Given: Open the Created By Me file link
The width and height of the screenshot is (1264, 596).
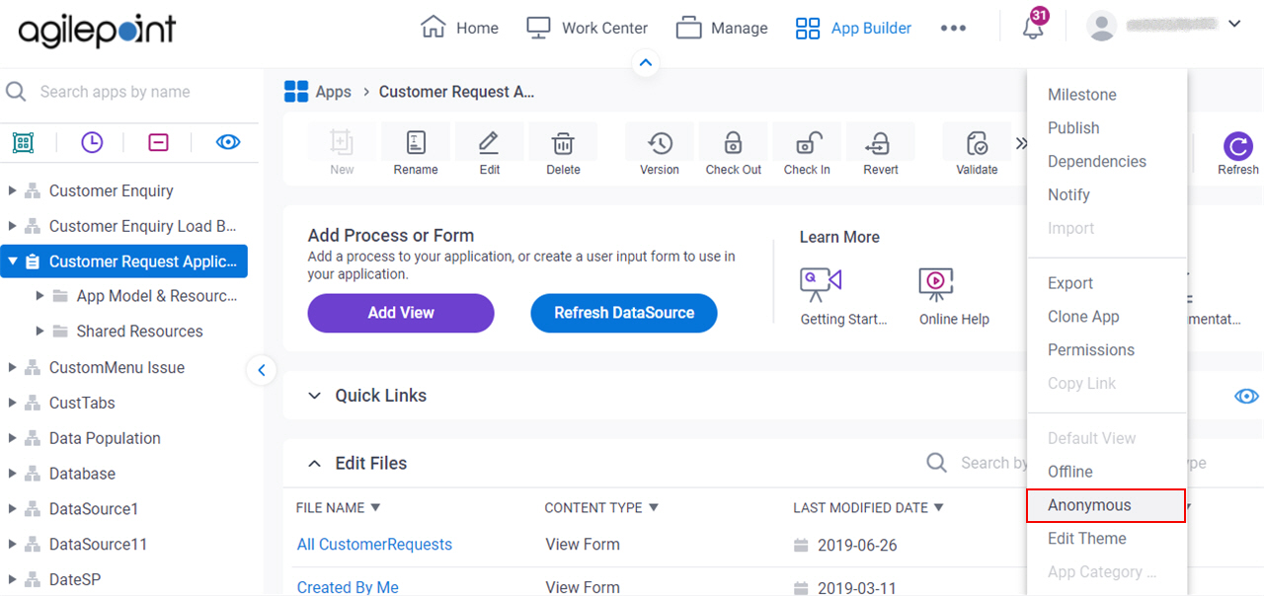Looking at the screenshot, I should [348, 587].
